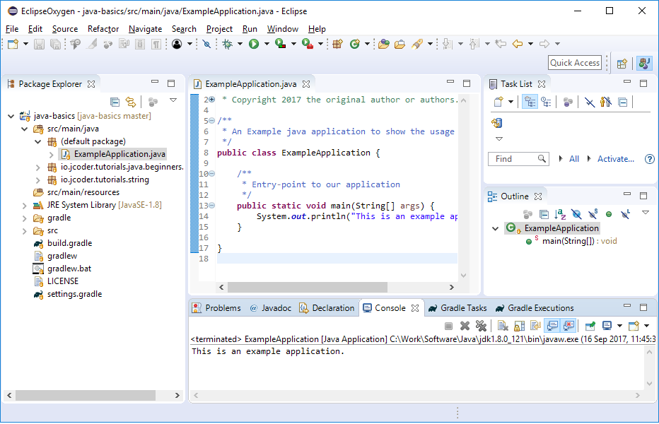Toggle Hide Static Members in Outline
The width and height of the screenshot is (659, 424).
pyautogui.click(x=593, y=214)
